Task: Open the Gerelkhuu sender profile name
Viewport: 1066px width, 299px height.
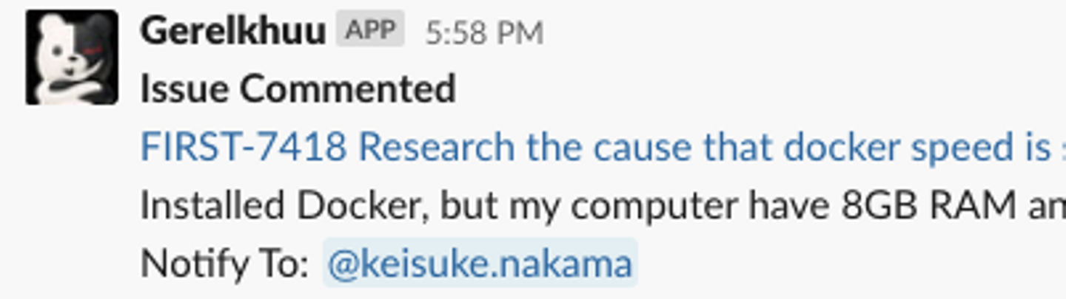Action: (x=233, y=32)
